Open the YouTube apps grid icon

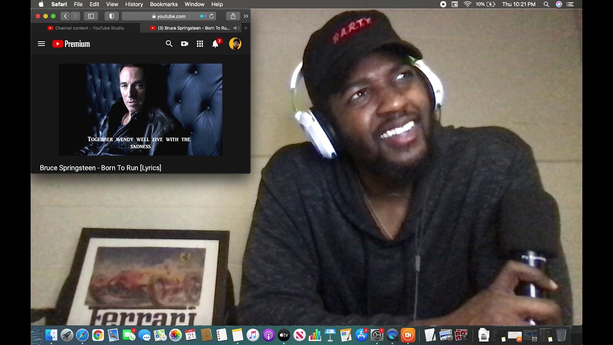pyautogui.click(x=200, y=44)
